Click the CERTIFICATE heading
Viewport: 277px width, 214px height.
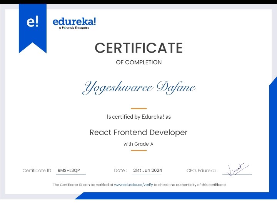coord(138,48)
